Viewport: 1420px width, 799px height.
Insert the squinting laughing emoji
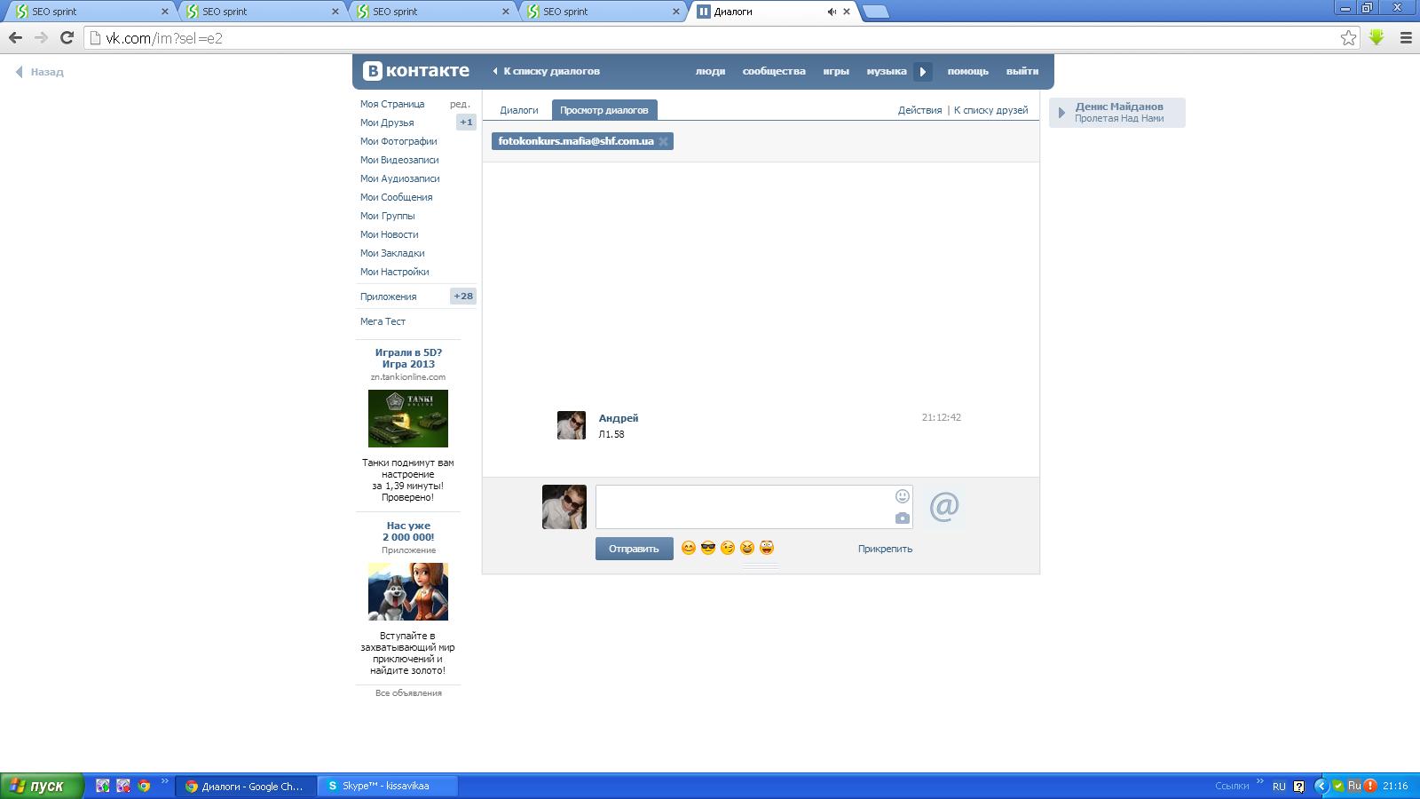(747, 548)
